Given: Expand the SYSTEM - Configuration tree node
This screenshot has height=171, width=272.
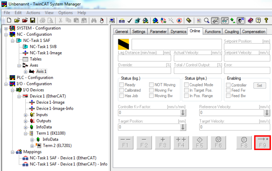Looking at the screenshot, I should [6, 28].
